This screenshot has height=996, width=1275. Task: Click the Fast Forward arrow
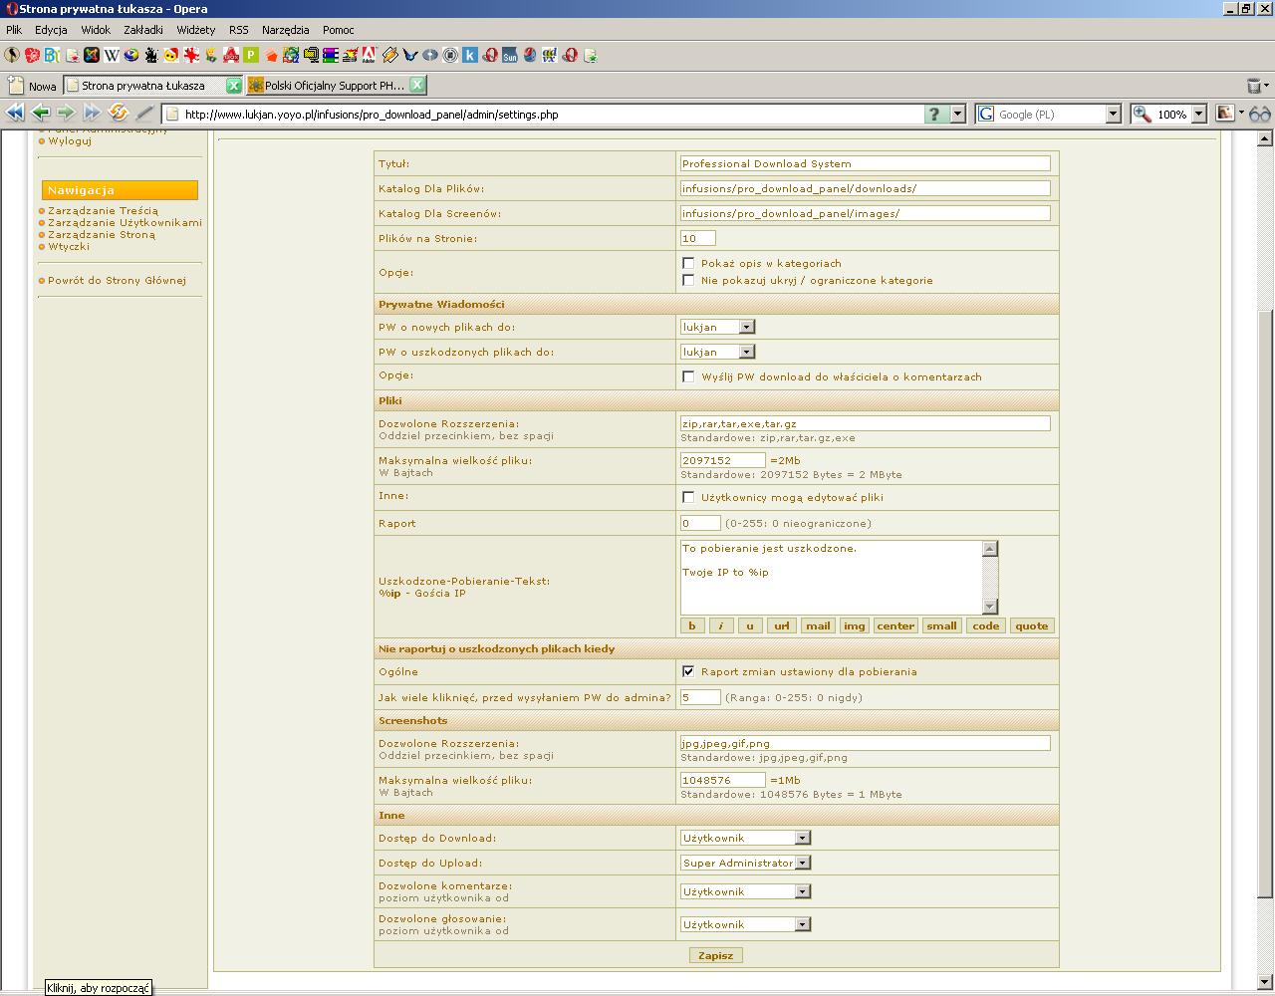click(92, 114)
